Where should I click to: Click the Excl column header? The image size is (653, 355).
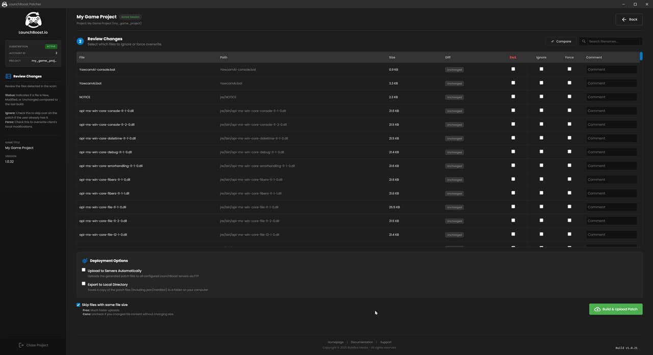[x=513, y=57]
